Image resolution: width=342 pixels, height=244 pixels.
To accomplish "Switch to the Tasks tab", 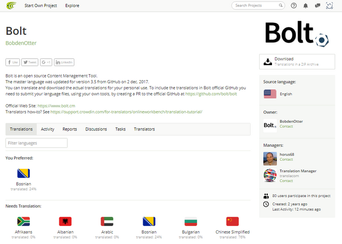I will [120, 129].
